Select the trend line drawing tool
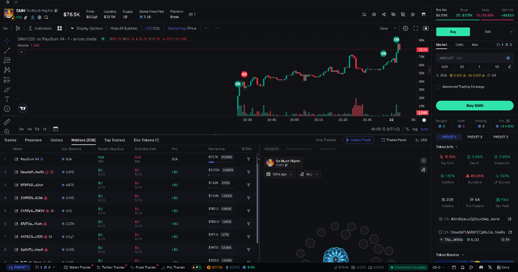 [7, 51]
